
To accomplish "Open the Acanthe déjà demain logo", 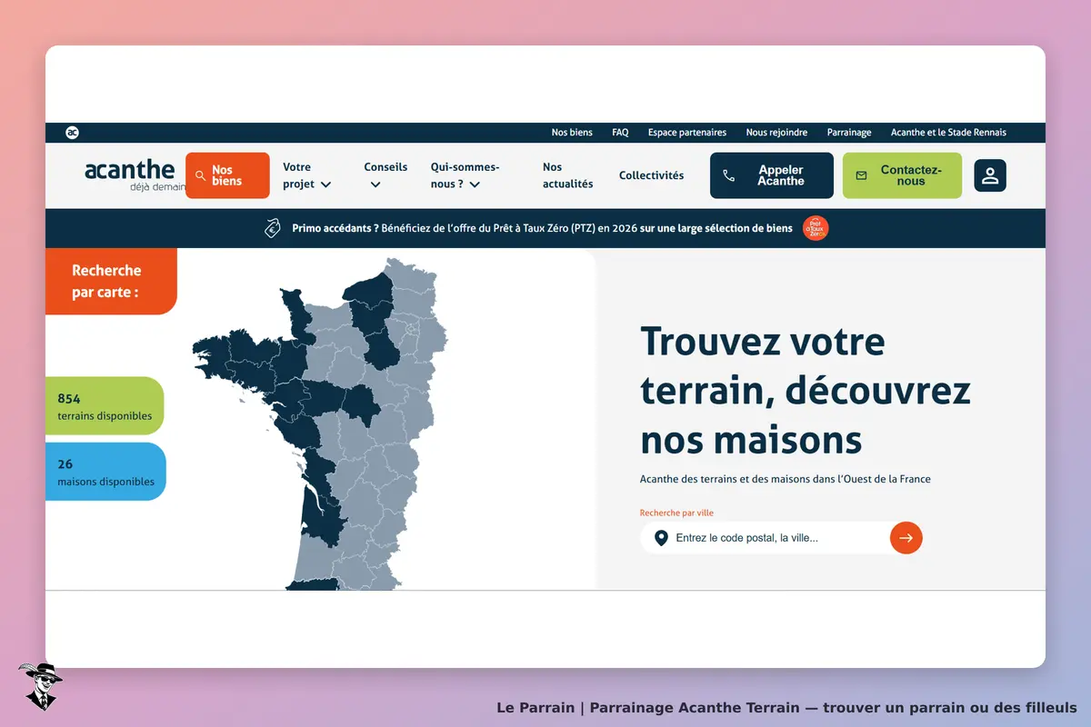I will coord(135,175).
